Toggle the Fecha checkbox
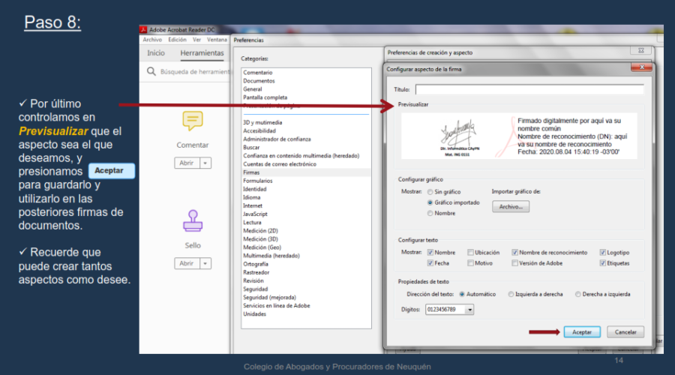This screenshot has width=675, height=375. 430,263
